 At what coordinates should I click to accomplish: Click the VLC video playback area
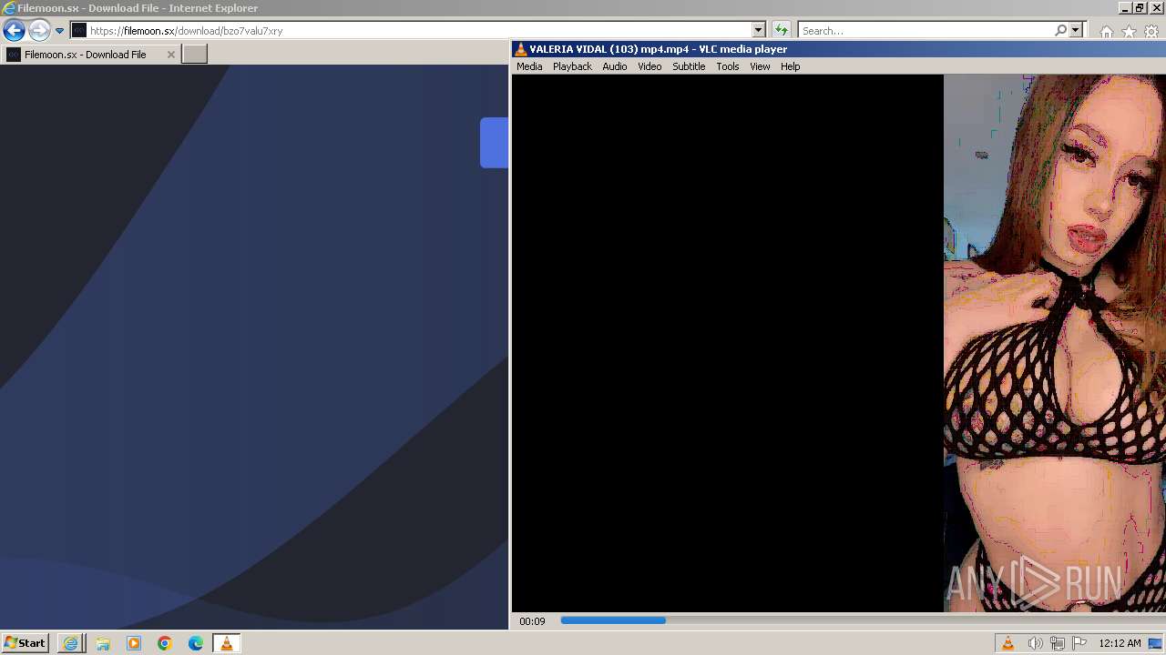click(838, 343)
